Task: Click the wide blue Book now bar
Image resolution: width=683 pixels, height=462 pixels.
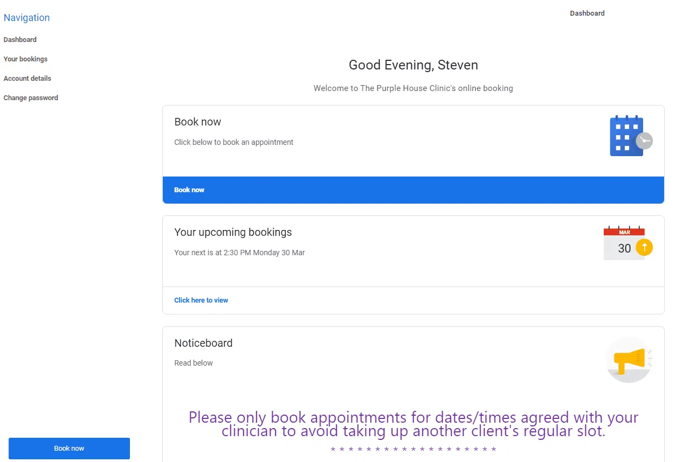Action: [x=413, y=190]
